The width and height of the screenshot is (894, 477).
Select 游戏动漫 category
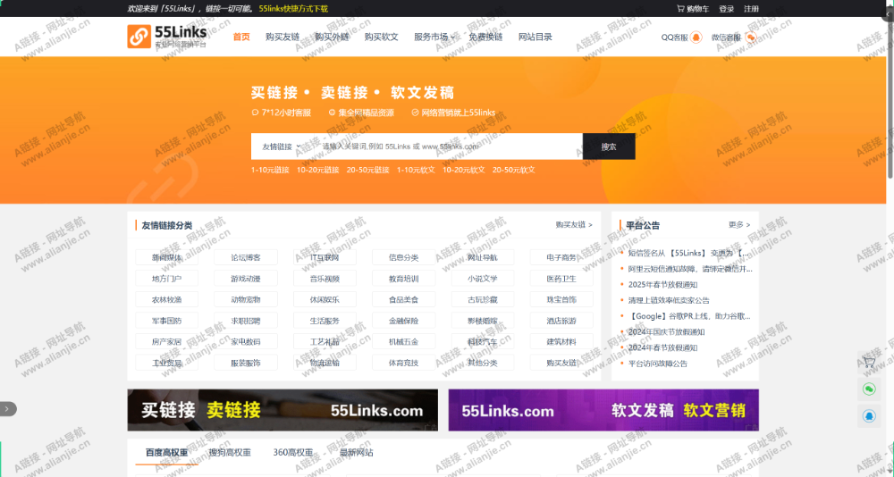tap(246, 279)
